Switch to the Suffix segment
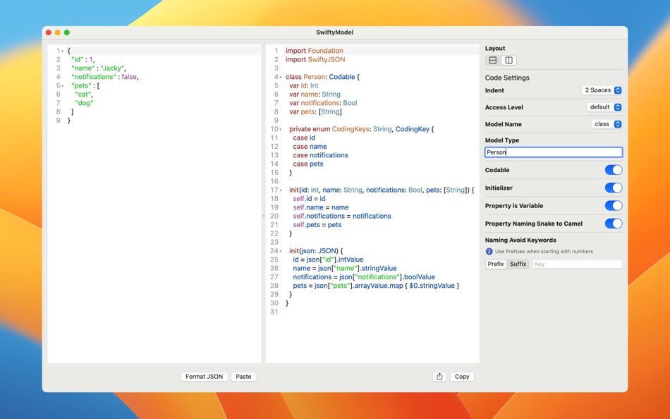 (x=518, y=264)
